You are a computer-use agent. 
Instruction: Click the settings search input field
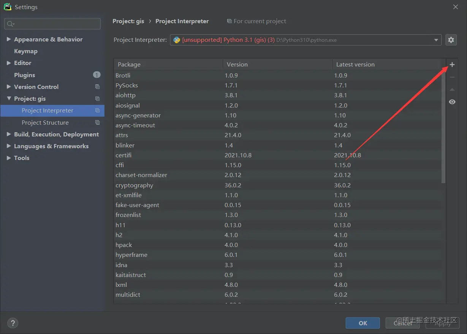tap(52, 24)
